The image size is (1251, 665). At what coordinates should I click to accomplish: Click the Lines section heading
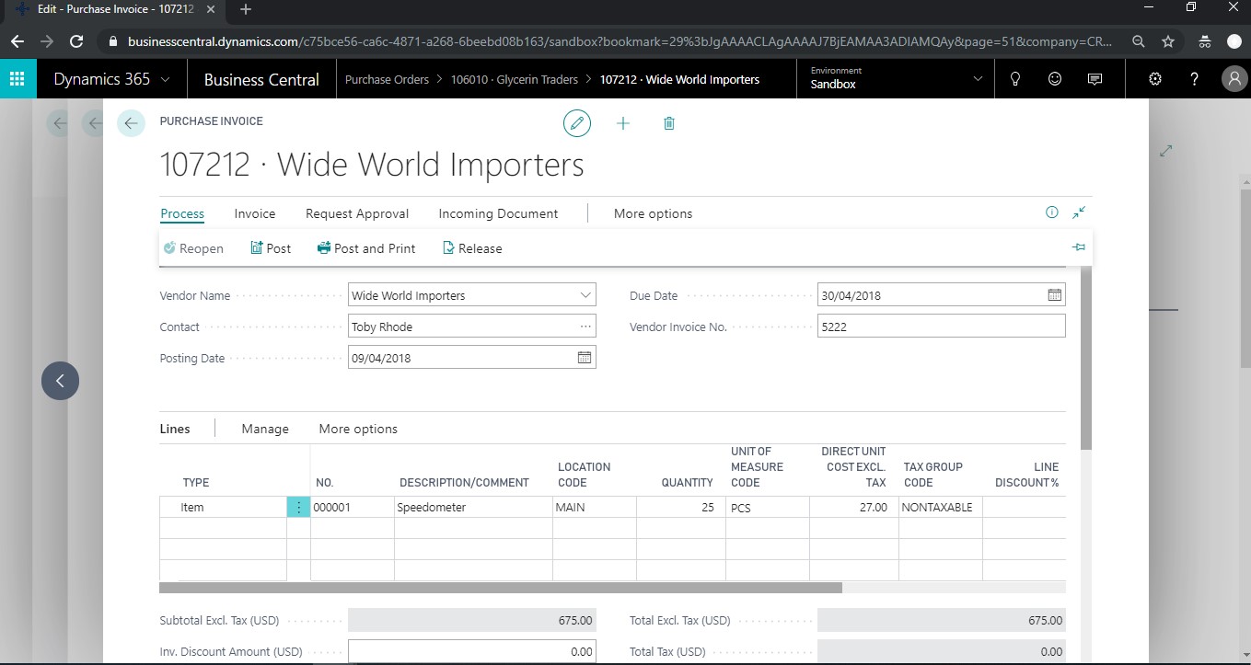click(x=175, y=429)
